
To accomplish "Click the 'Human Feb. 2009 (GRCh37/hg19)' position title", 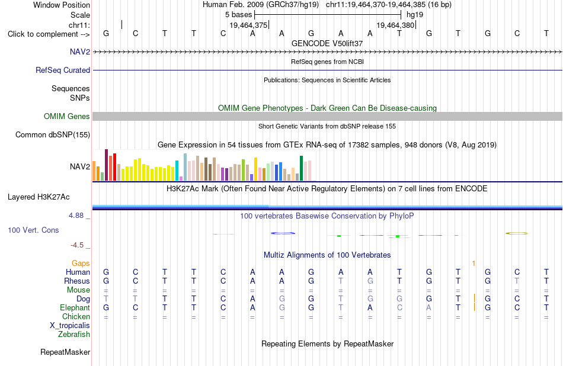I will (261, 5).
